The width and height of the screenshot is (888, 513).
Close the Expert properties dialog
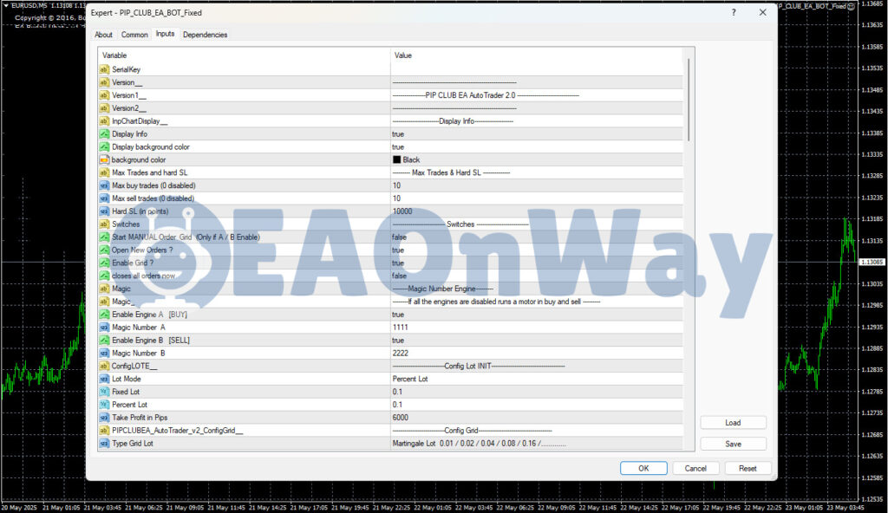click(763, 12)
